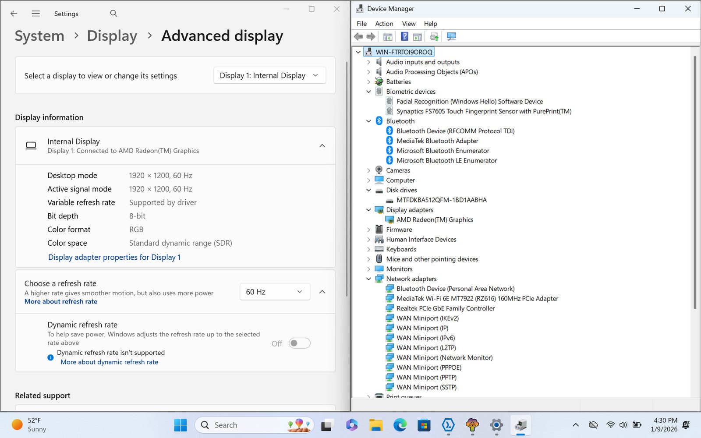Click Scan for hardware changes toolbar icon
The height and width of the screenshot is (438, 701).
tap(451, 37)
